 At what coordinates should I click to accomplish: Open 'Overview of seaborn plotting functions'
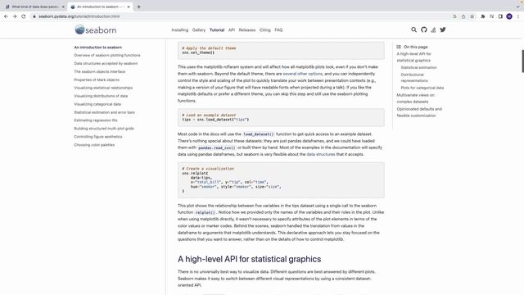pos(107,55)
